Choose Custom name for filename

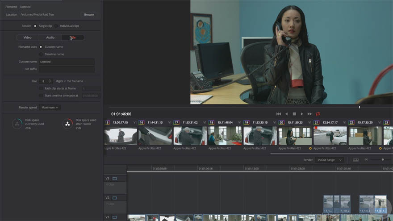[41, 47]
